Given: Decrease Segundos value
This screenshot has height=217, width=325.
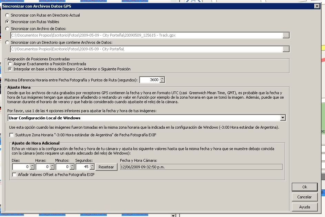Looking at the screenshot, I should 92,168.
